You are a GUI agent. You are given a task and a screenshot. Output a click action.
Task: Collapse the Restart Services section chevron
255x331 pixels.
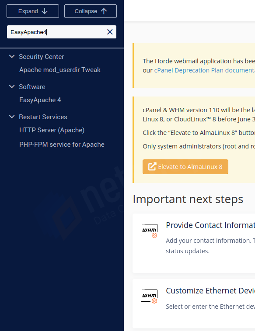(x=12, y=117)
